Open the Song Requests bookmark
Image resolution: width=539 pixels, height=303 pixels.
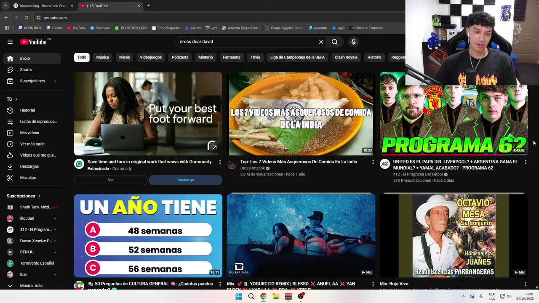pos(165,28)
